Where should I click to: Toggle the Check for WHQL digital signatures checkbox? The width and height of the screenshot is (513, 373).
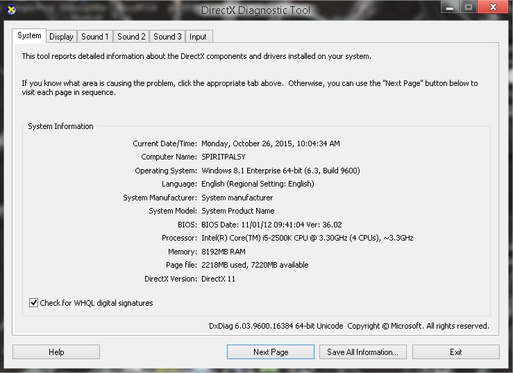[x=33, y=303]
